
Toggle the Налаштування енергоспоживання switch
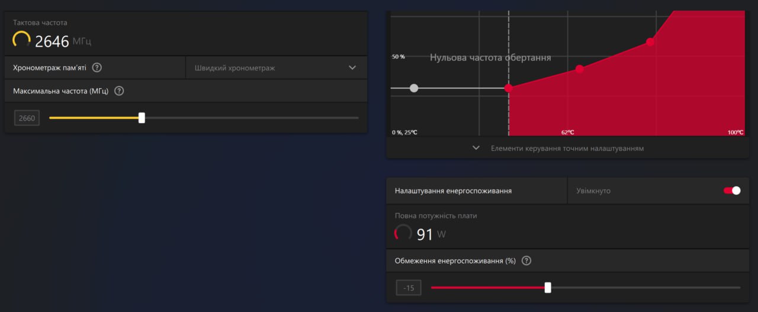[732, 191]
